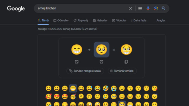Pick the loudly crying face emoji
The image size is (189, 106).
coord(114,88)
